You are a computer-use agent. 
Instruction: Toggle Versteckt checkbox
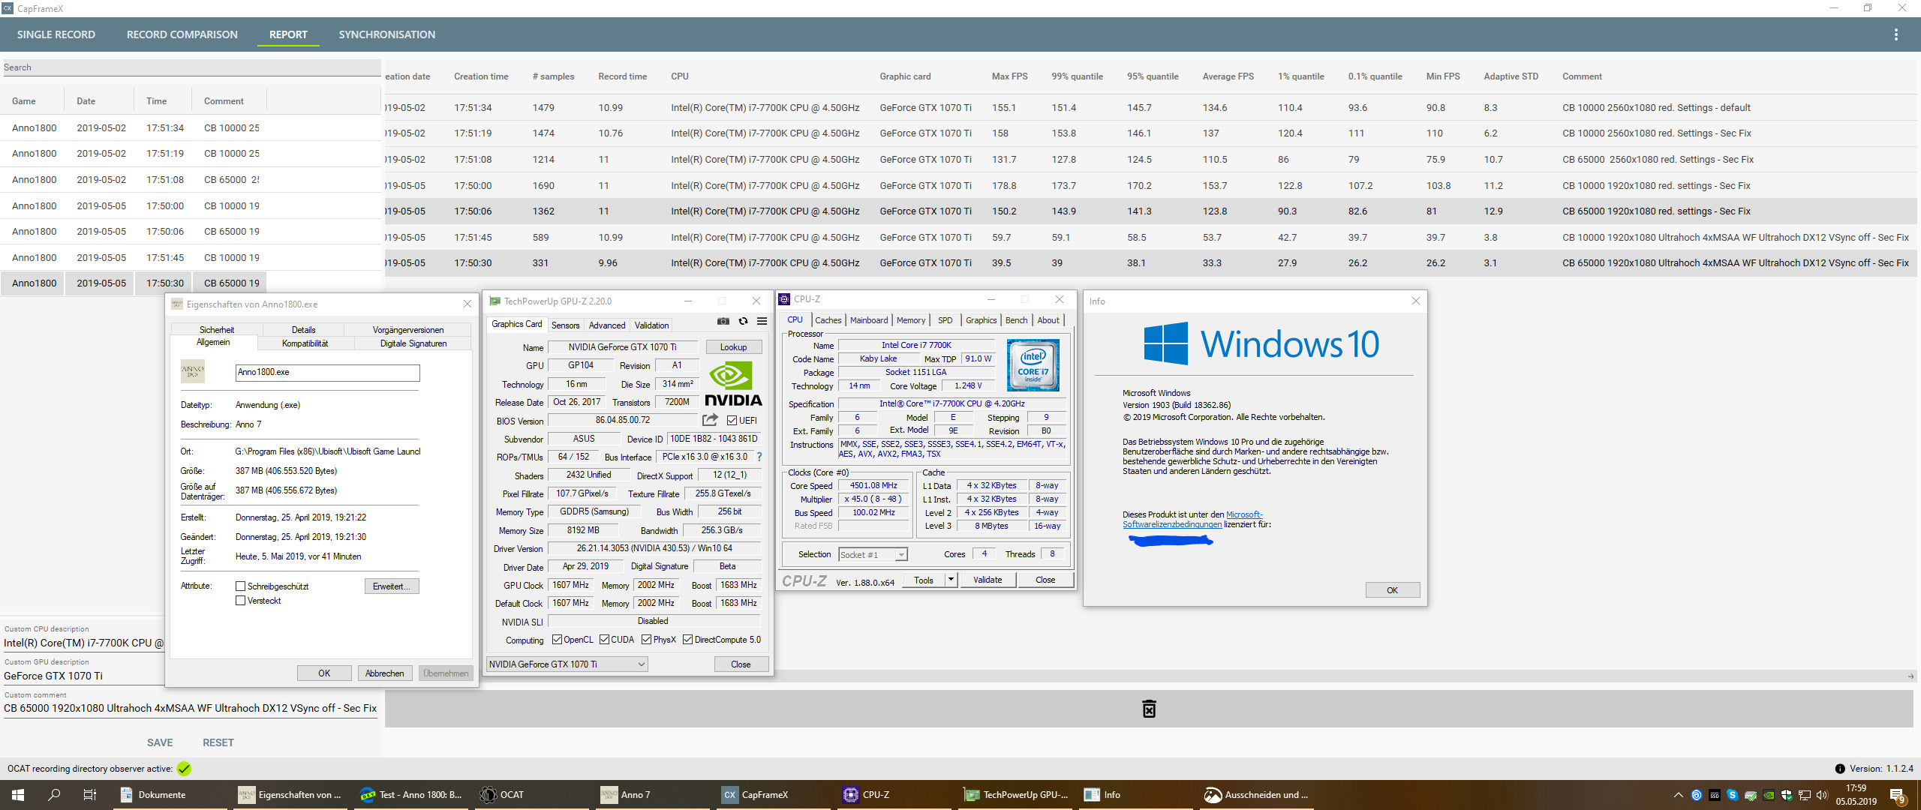[241, 601]
